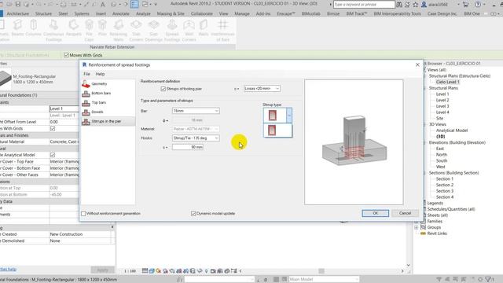This screenshot has width=503, height=283.
Task: Click the Spread Footings ribbon icon
Action: click(x=172, y=31)
